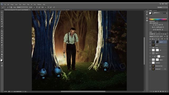Hide Layer 7 with its eye icon
The width and height of the screenshot is (169, 95).
point(150,45)
